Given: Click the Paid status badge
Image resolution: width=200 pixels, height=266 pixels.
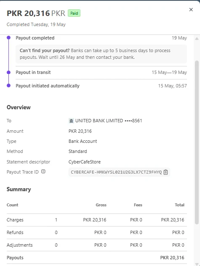Looking at the screenshot, I should pos(74,13).
